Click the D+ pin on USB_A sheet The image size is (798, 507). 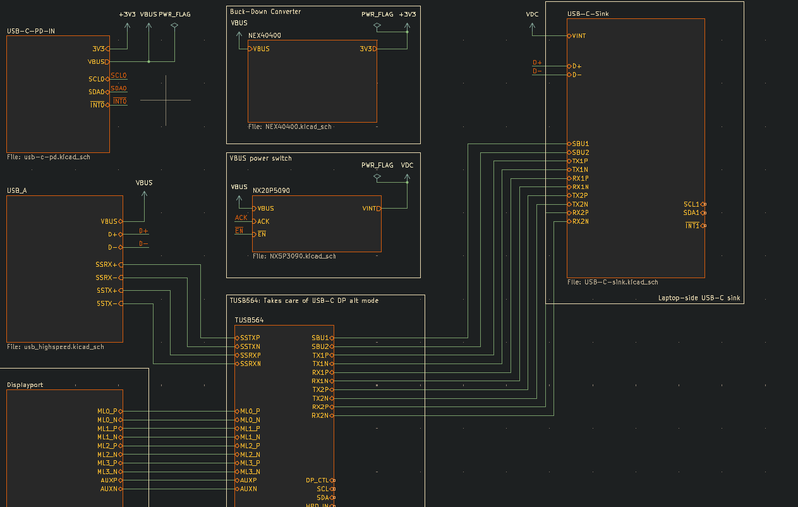(x=115, y=235)
